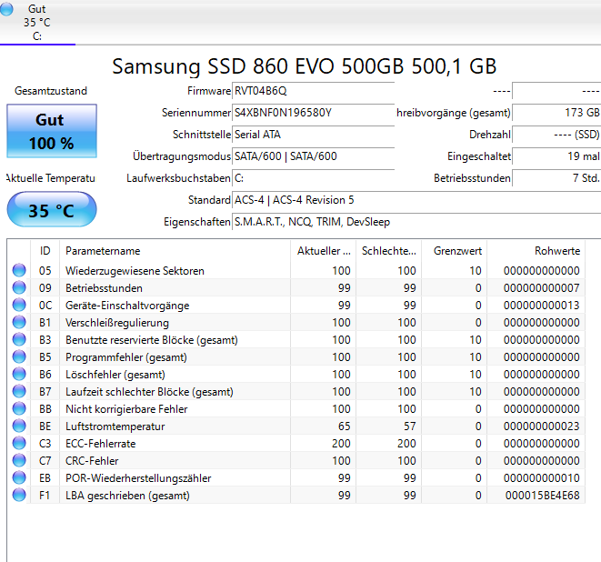Image resolution: width=601 pixels, height=562 pixels.
Task: Click the Gut 100 % health status button
Action: (x=52, y=131)
